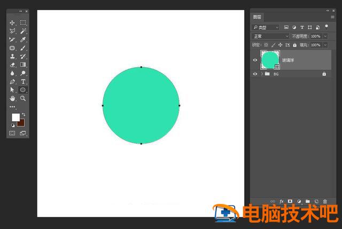Screen dimensions: 342x229
Task: Open the 类型 layer filter dropdown
Action: coord(266,27)
